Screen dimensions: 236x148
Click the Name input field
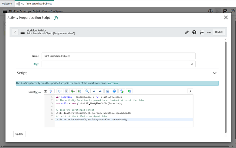(119, 56)
